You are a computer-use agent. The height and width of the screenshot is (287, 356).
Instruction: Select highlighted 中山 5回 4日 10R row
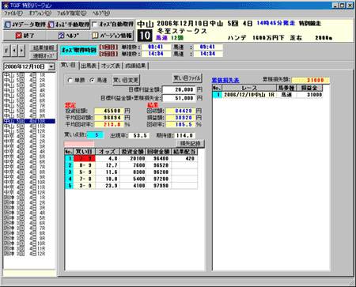pyautogui.click(x=29, y=121)
